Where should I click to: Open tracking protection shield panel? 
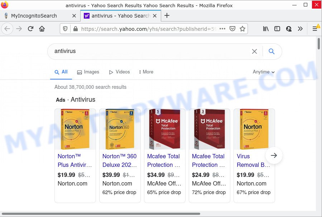(65, 29)
